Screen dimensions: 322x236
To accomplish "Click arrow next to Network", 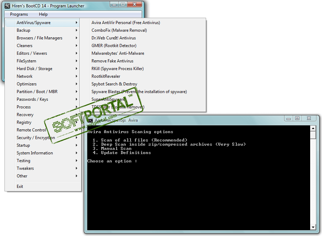I will coord(76,76).
